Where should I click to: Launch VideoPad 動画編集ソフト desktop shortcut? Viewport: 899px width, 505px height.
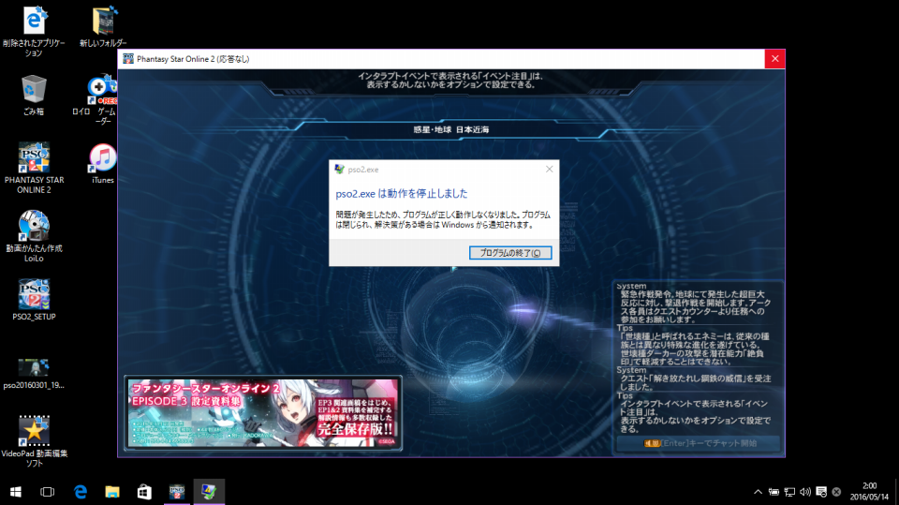(x=34, y=440)
